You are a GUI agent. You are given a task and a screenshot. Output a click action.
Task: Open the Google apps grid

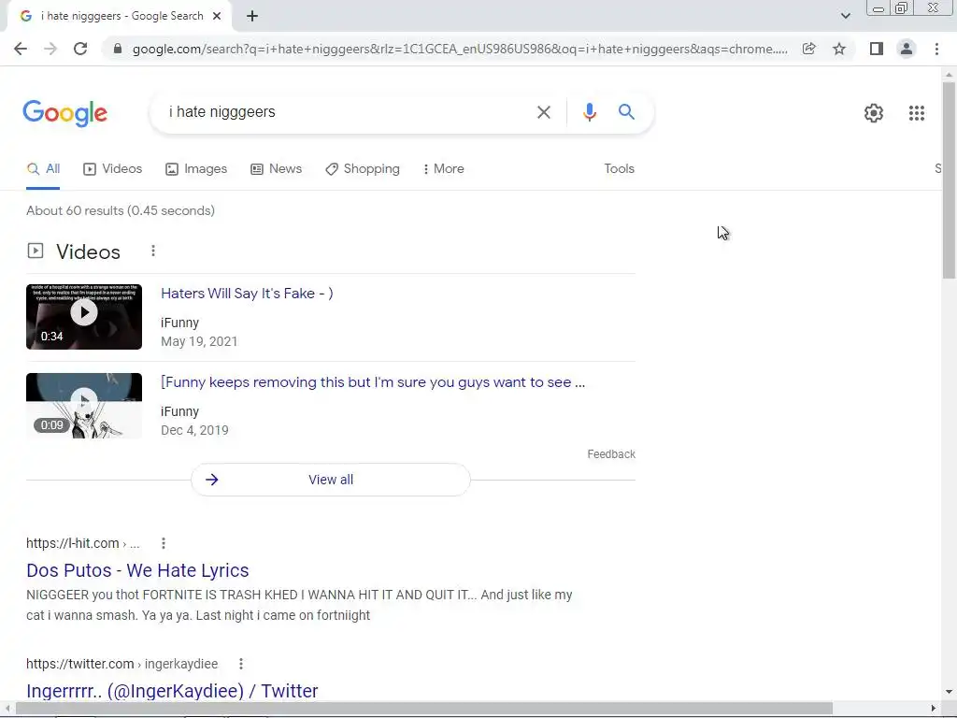[917, 113]
